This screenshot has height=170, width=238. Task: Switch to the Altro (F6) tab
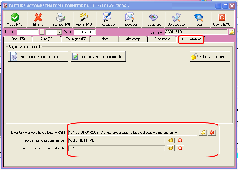point(47,39)
